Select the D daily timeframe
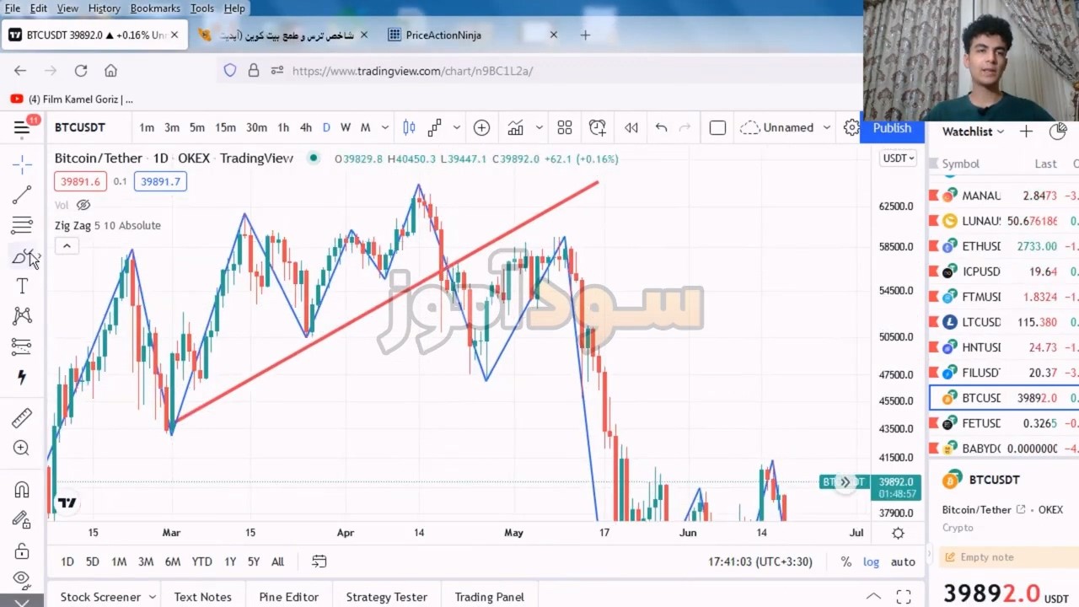The height and width of the screenshot is (607, 1079). point(326,128)
